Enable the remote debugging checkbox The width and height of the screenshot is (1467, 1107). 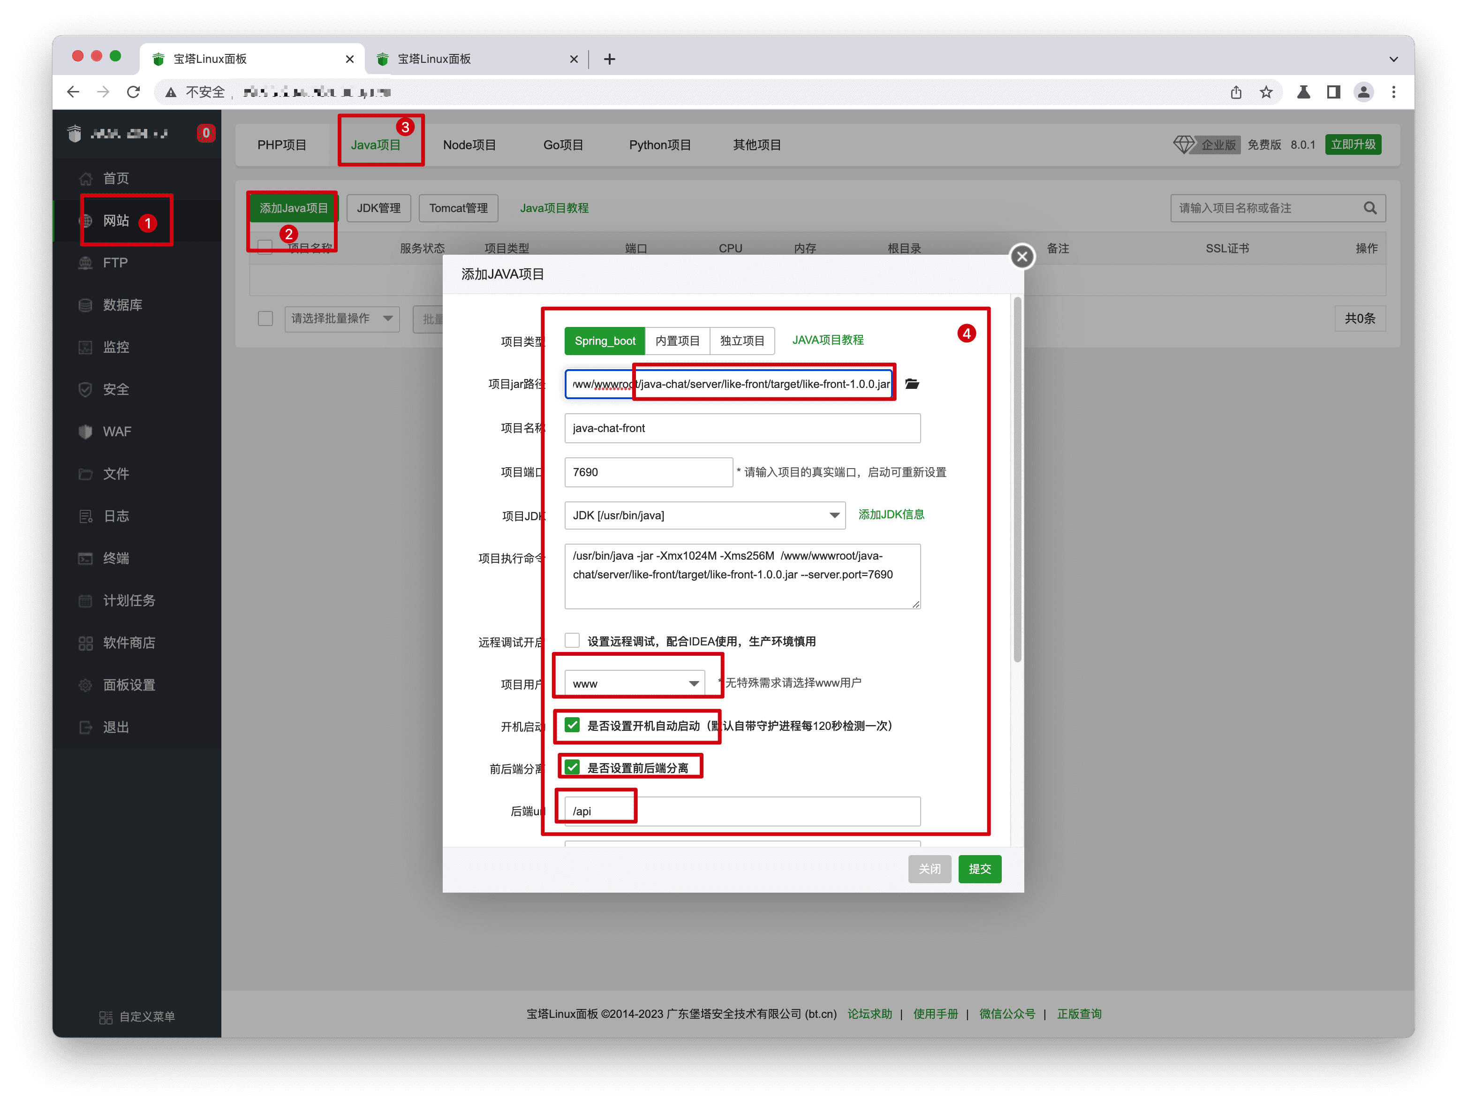tap(572, 641)
